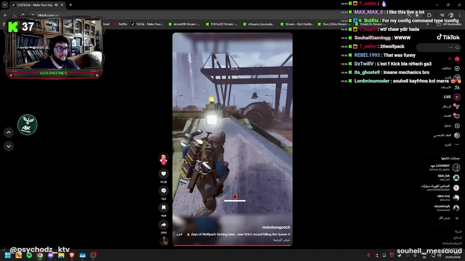
Task: Open the Activity notifications in sidebar
Action: tap(457, 116)
